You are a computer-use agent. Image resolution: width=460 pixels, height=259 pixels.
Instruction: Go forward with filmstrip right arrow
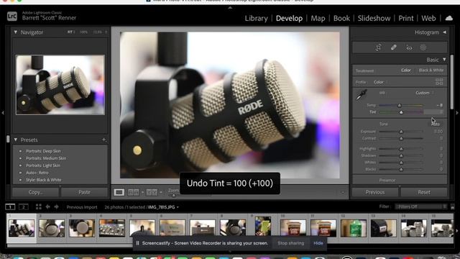click(x=56, y=207)
